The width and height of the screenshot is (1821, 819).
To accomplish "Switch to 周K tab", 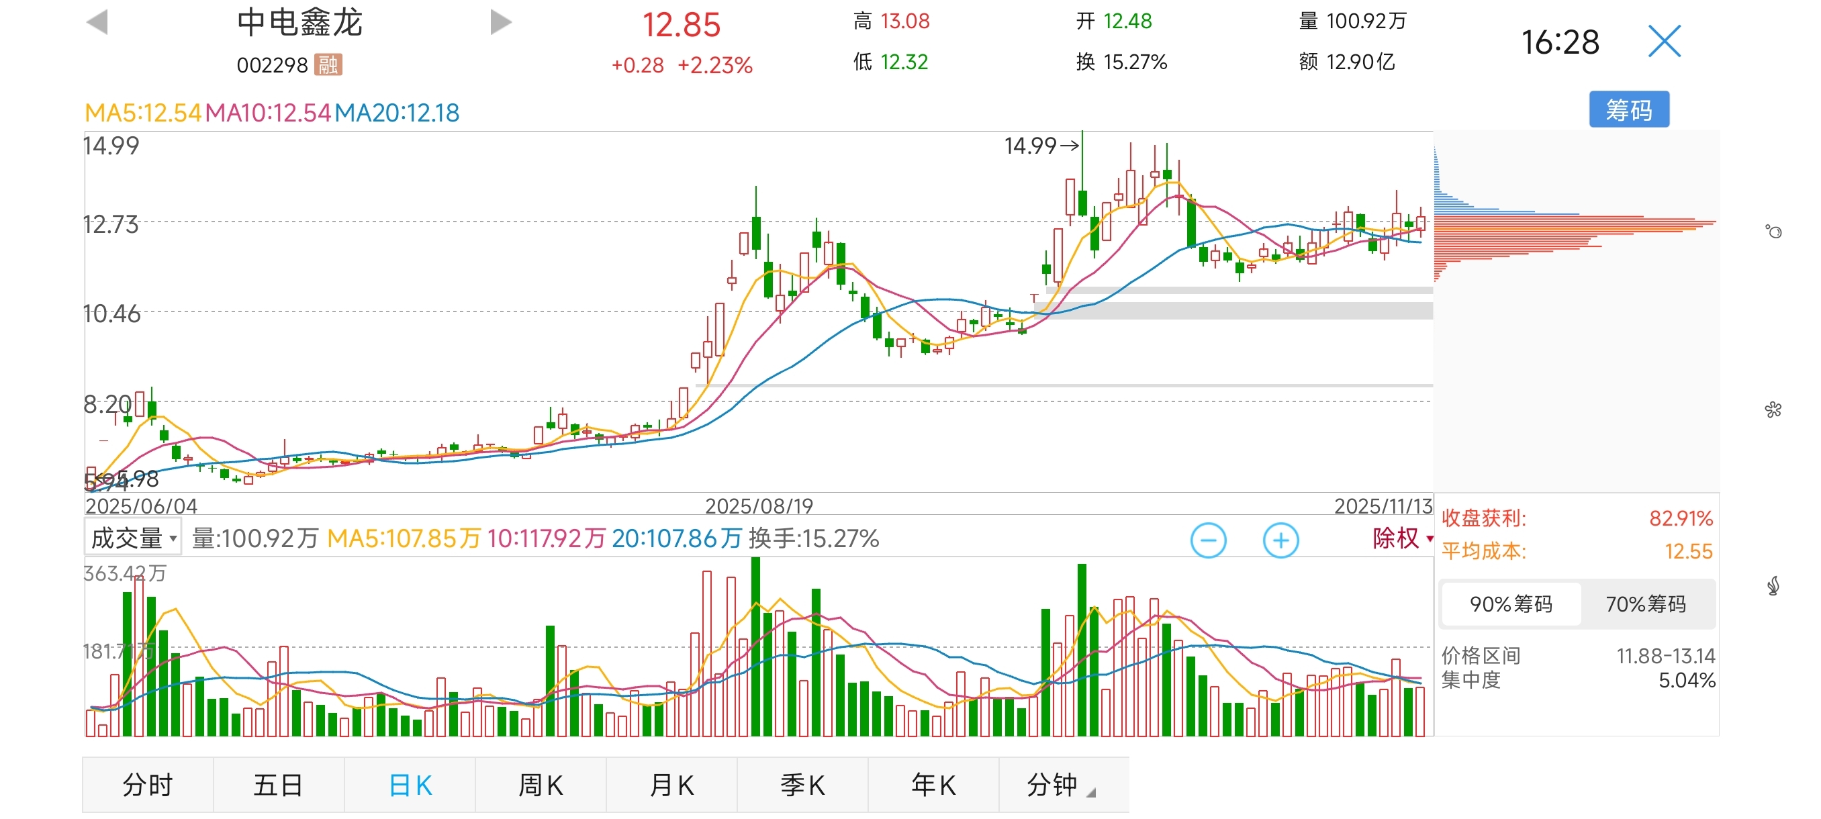I will pos(540,785).
